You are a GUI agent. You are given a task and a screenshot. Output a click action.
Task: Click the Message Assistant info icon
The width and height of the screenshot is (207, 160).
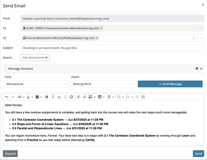[x=197, y=69]
